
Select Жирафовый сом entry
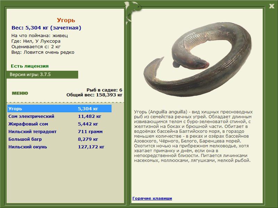59,124
